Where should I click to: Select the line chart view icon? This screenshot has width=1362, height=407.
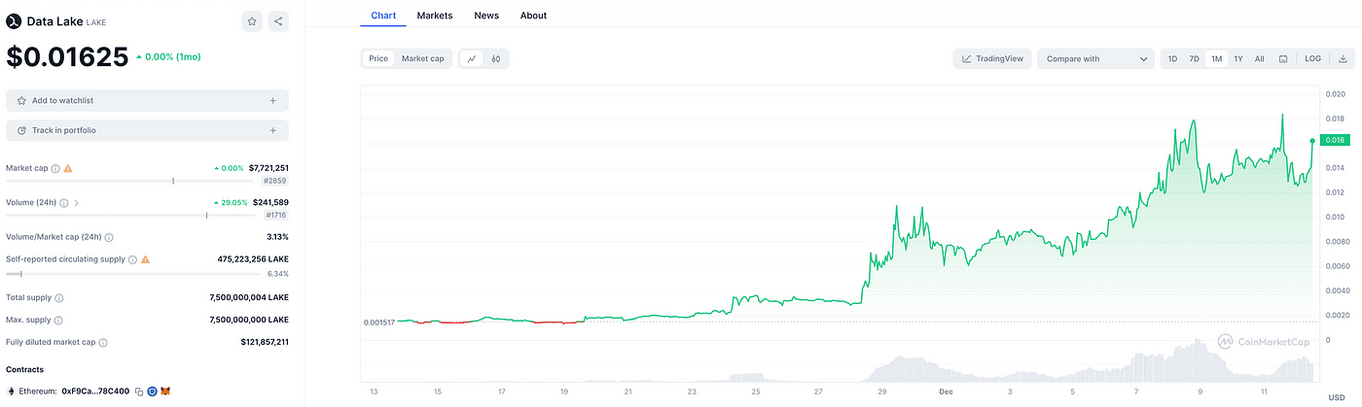pos(472,59)
